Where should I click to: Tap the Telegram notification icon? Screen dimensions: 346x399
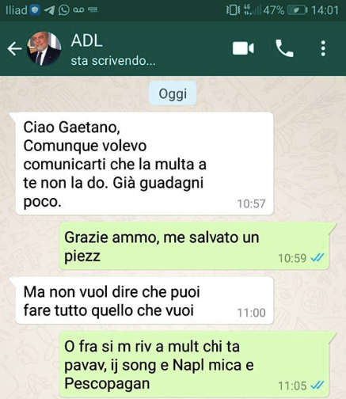click(50, 10)
